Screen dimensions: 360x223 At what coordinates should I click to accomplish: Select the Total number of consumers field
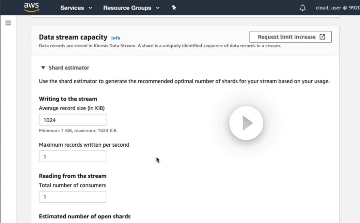(72, 197)
